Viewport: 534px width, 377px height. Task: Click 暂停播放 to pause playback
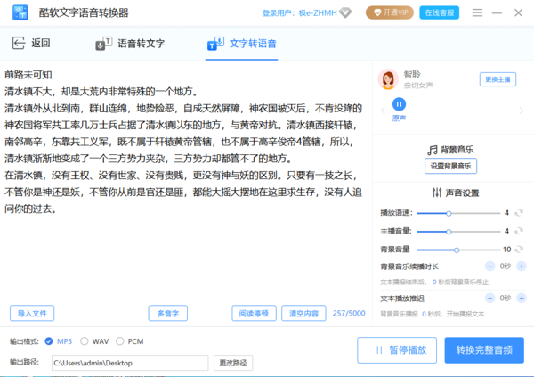[x=397, y=350]
